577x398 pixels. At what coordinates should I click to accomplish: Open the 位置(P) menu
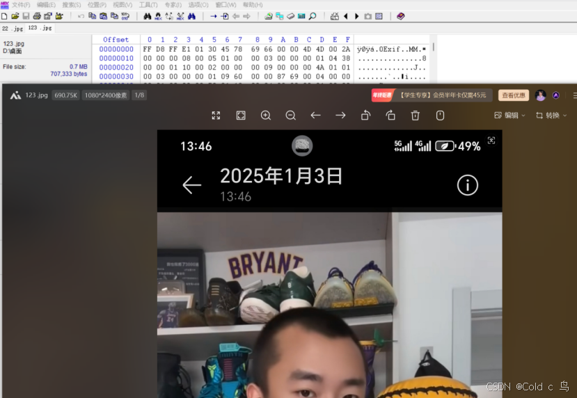click(97, 5)
